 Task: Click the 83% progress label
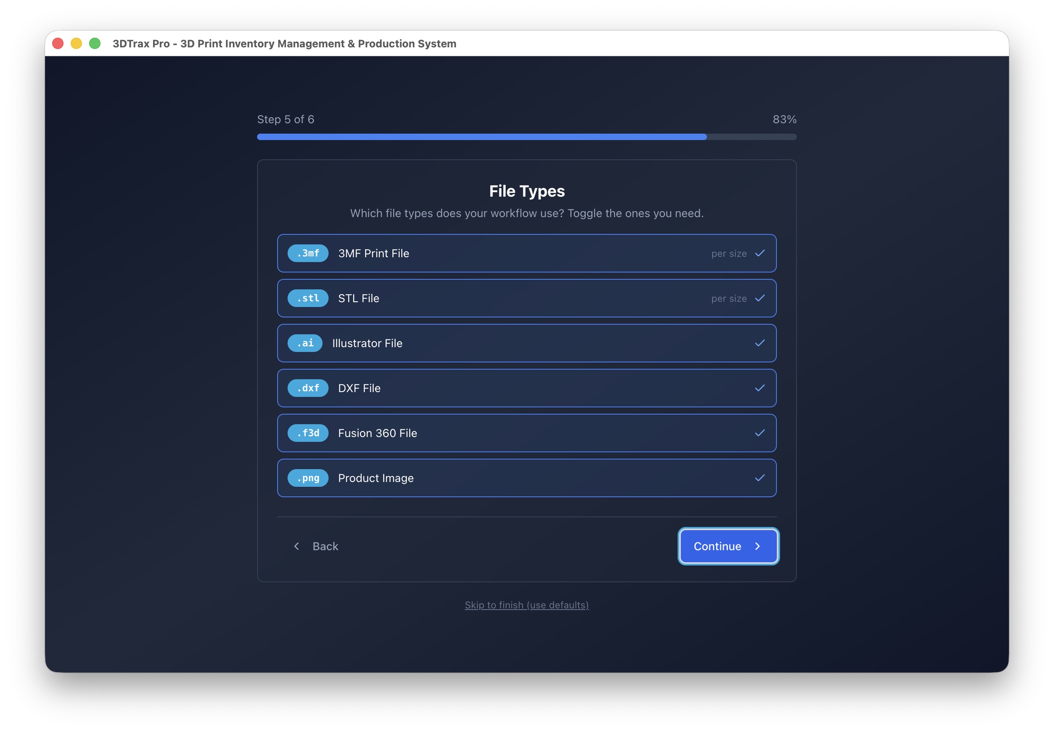[x=784, y=119]
